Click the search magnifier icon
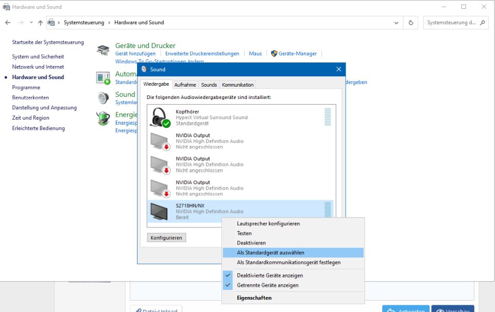Viewport: 495px width, 312px height. tap(482, 23)
